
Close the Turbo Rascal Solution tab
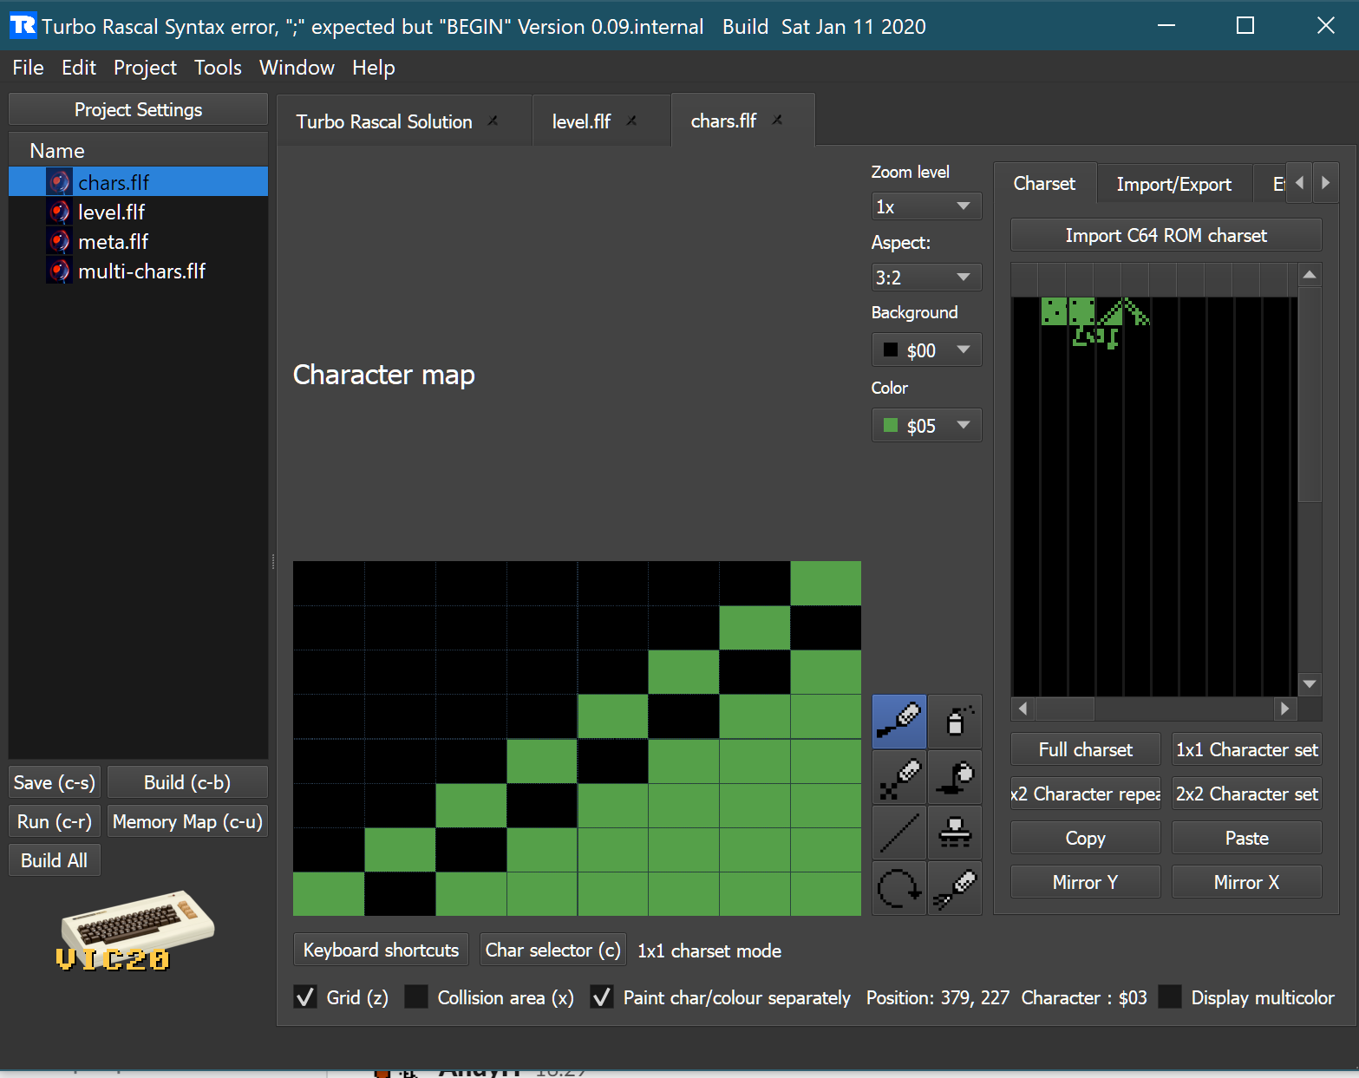pos(493,121)
